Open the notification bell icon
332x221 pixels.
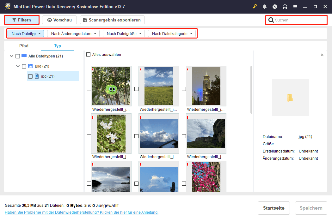(265, 7)
